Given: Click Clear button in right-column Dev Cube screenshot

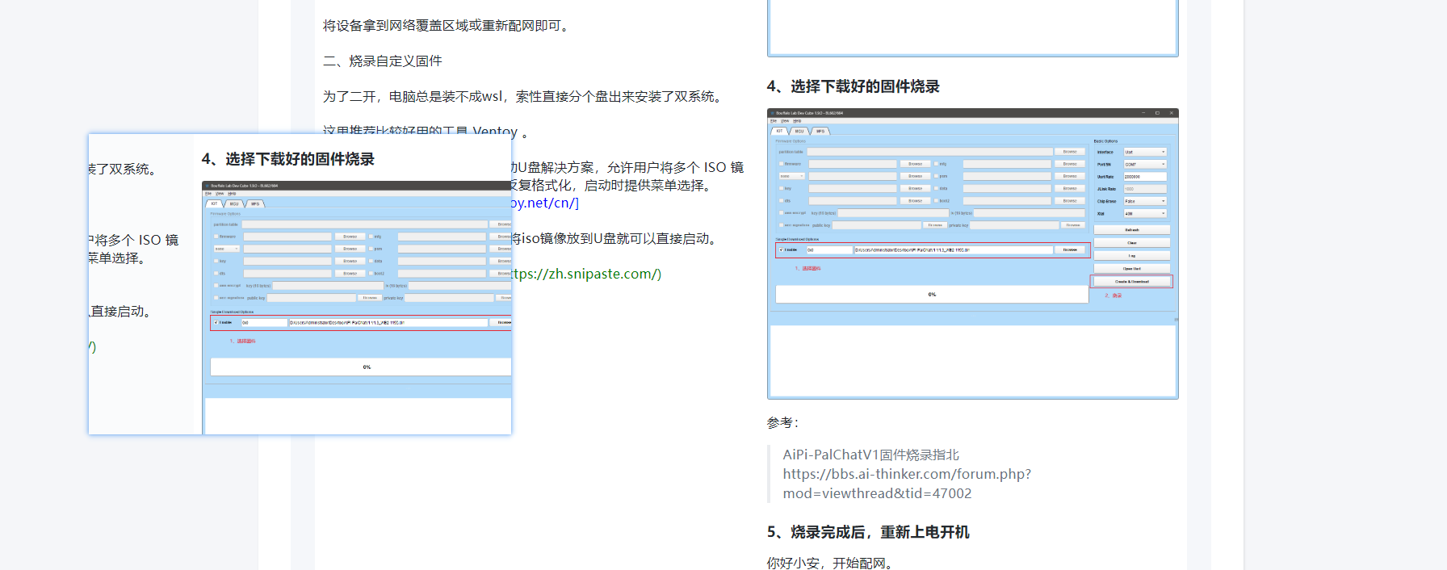Looking at the screenshot, I should tap(1132, 242).
